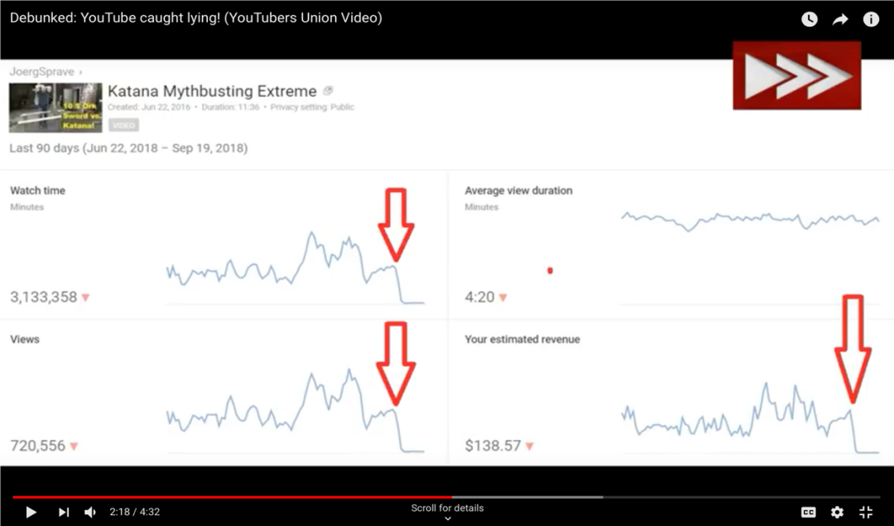Viewport: 894px width, 526px height.
Task: Share the video using arrow icon
Action: (840, 19)
